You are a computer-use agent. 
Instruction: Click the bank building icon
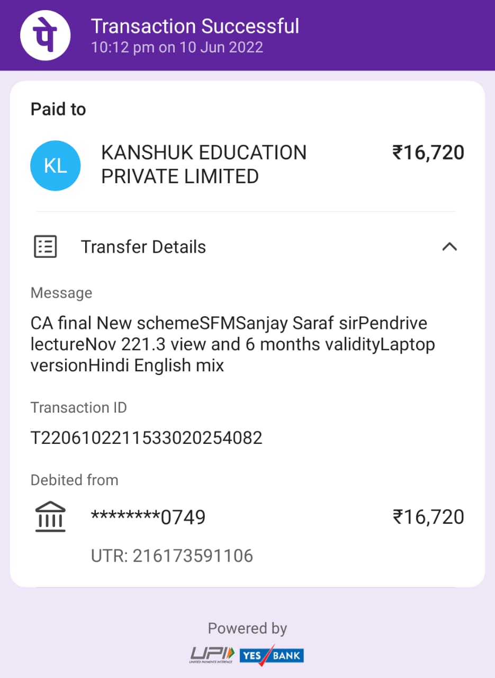coord(50,516)
